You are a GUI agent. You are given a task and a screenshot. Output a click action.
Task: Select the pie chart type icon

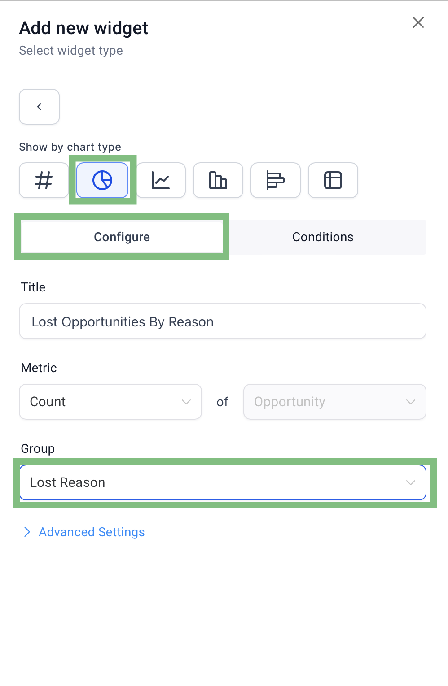[x=102, y=180]
